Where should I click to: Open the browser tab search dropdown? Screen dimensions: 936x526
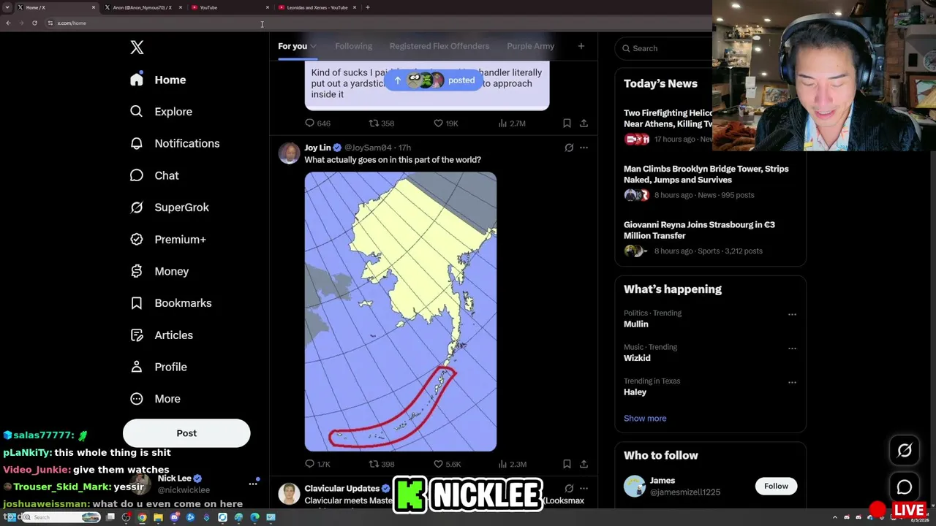[8, 7]
